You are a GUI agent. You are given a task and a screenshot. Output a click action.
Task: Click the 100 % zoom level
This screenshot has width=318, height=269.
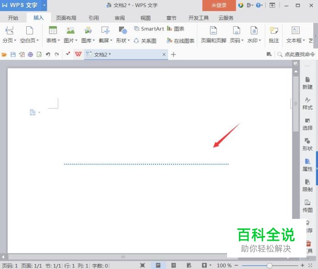tap(224, 265)
